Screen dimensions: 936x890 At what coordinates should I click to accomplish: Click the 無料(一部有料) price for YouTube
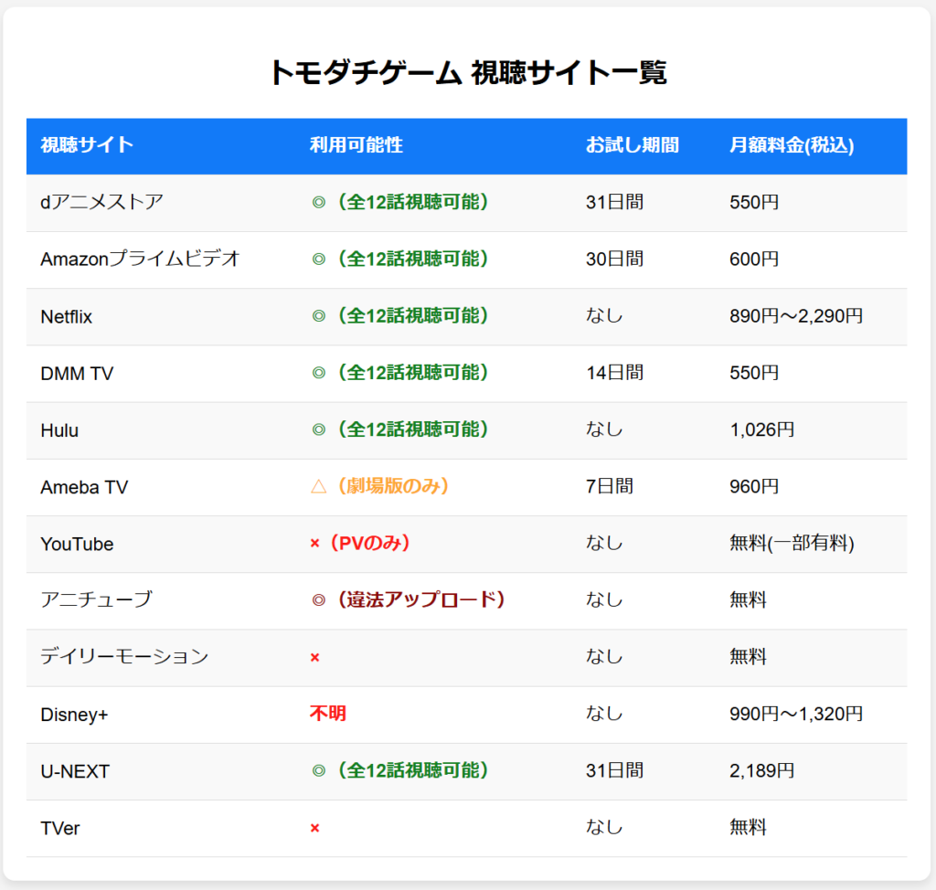pos(792,543)
